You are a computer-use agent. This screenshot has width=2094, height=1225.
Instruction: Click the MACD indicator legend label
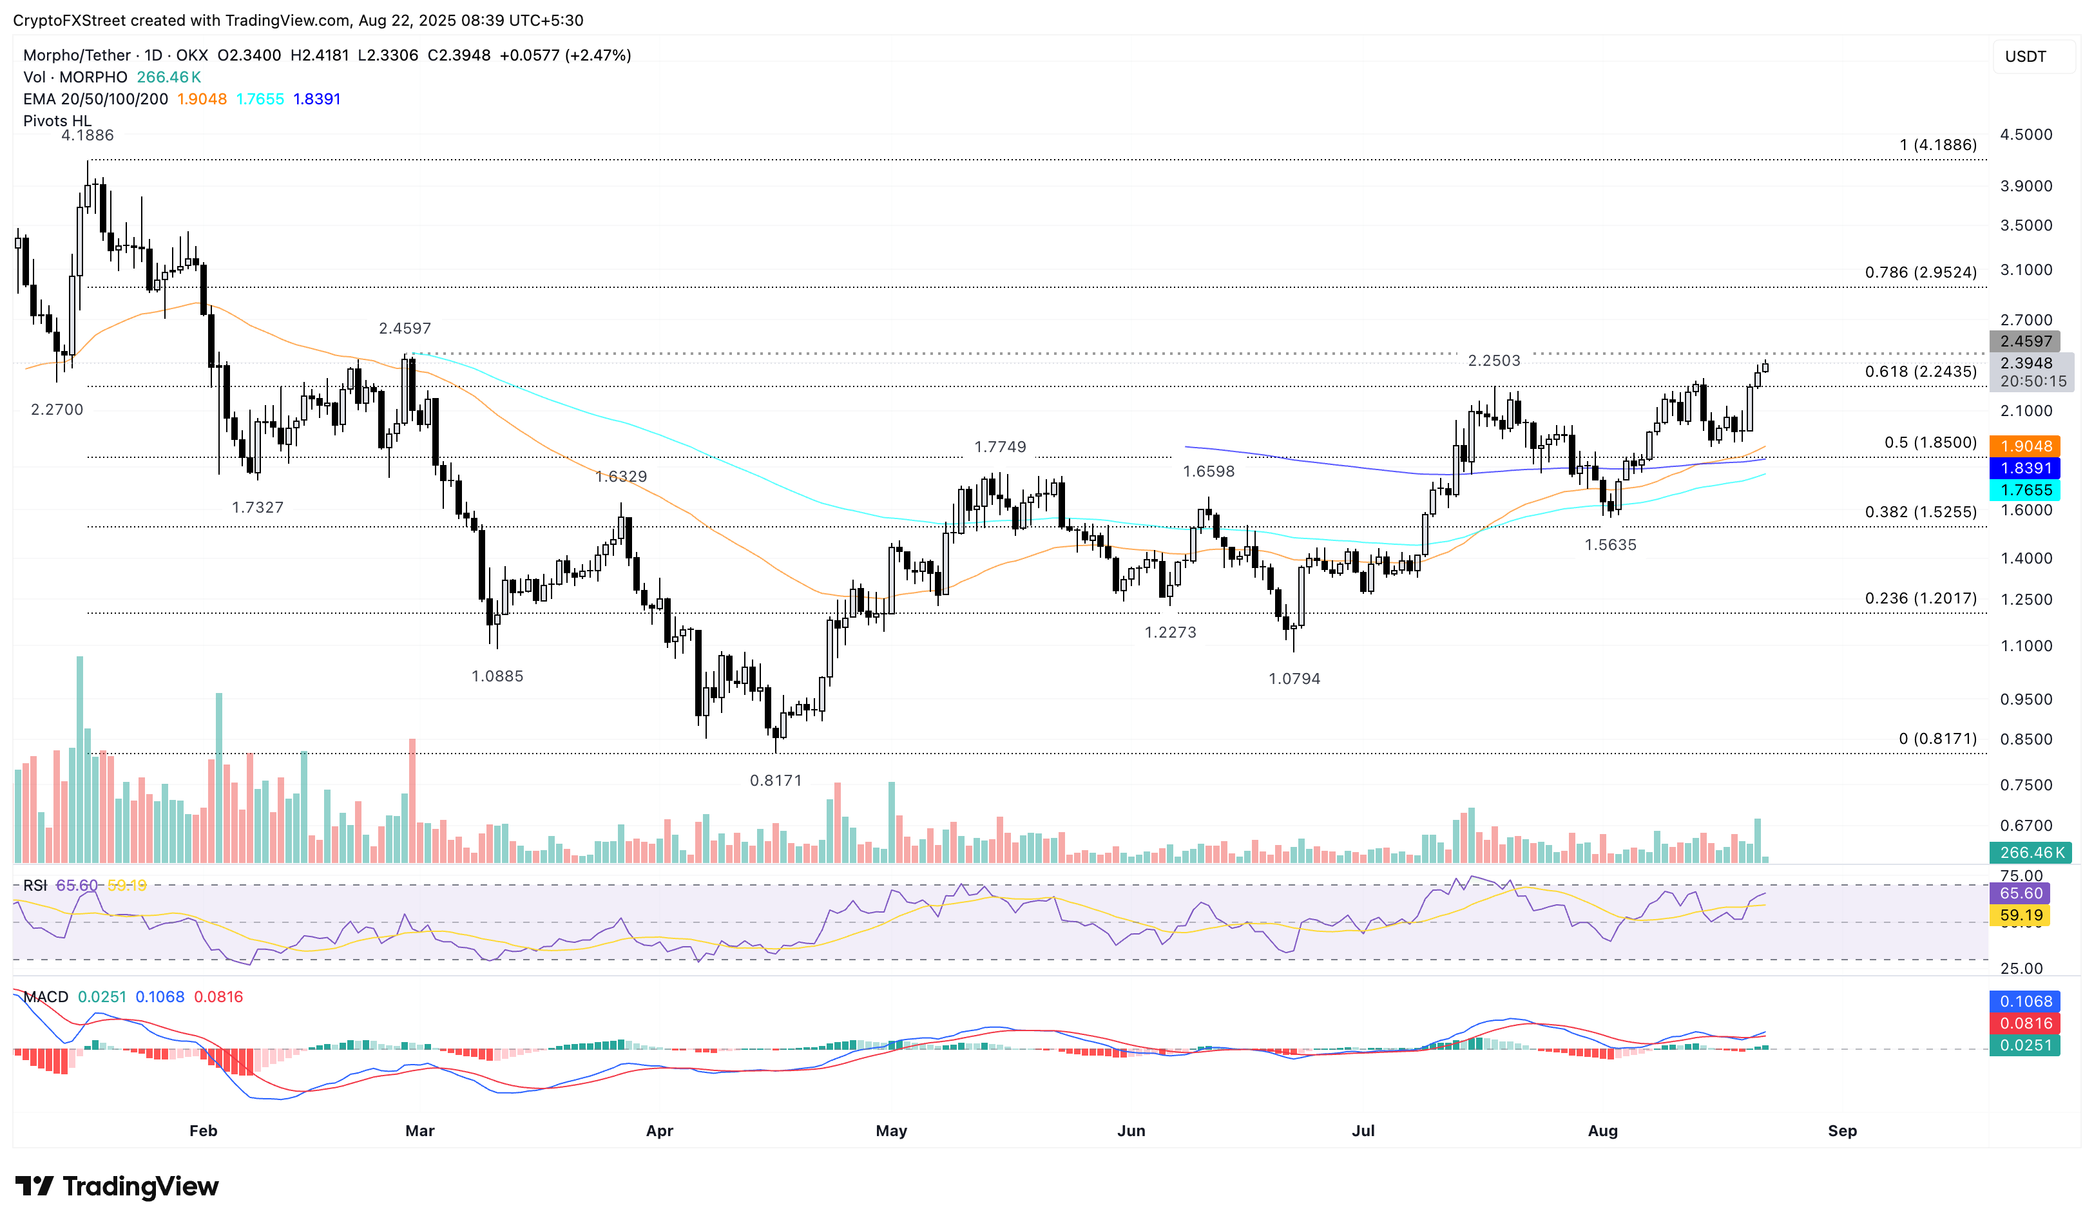(x=46, y=996)
